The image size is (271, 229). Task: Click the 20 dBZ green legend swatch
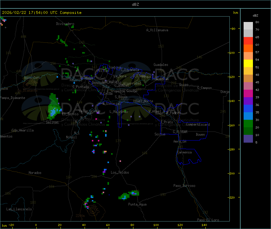tap(248, 123)
